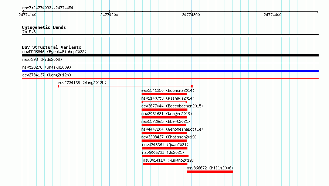Open nsv7393 (Kidd2008) variant label

42,59
